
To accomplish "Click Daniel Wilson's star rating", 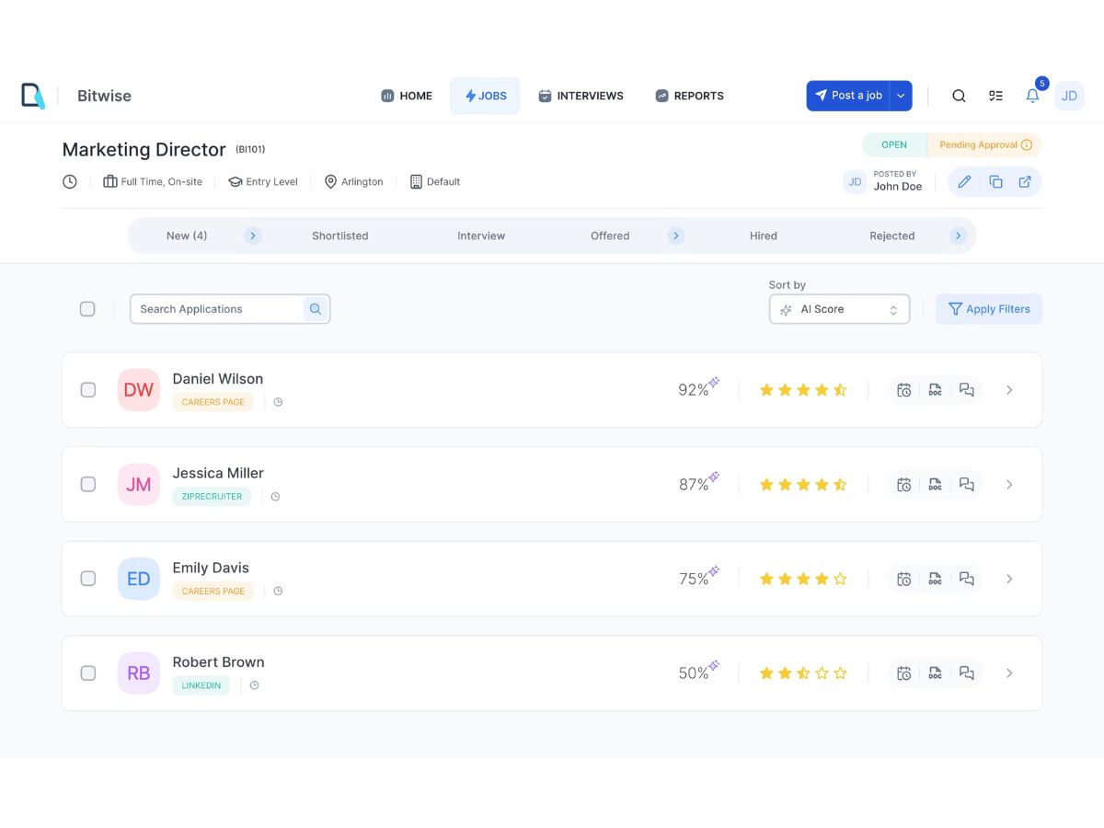I will pos(803,390).
